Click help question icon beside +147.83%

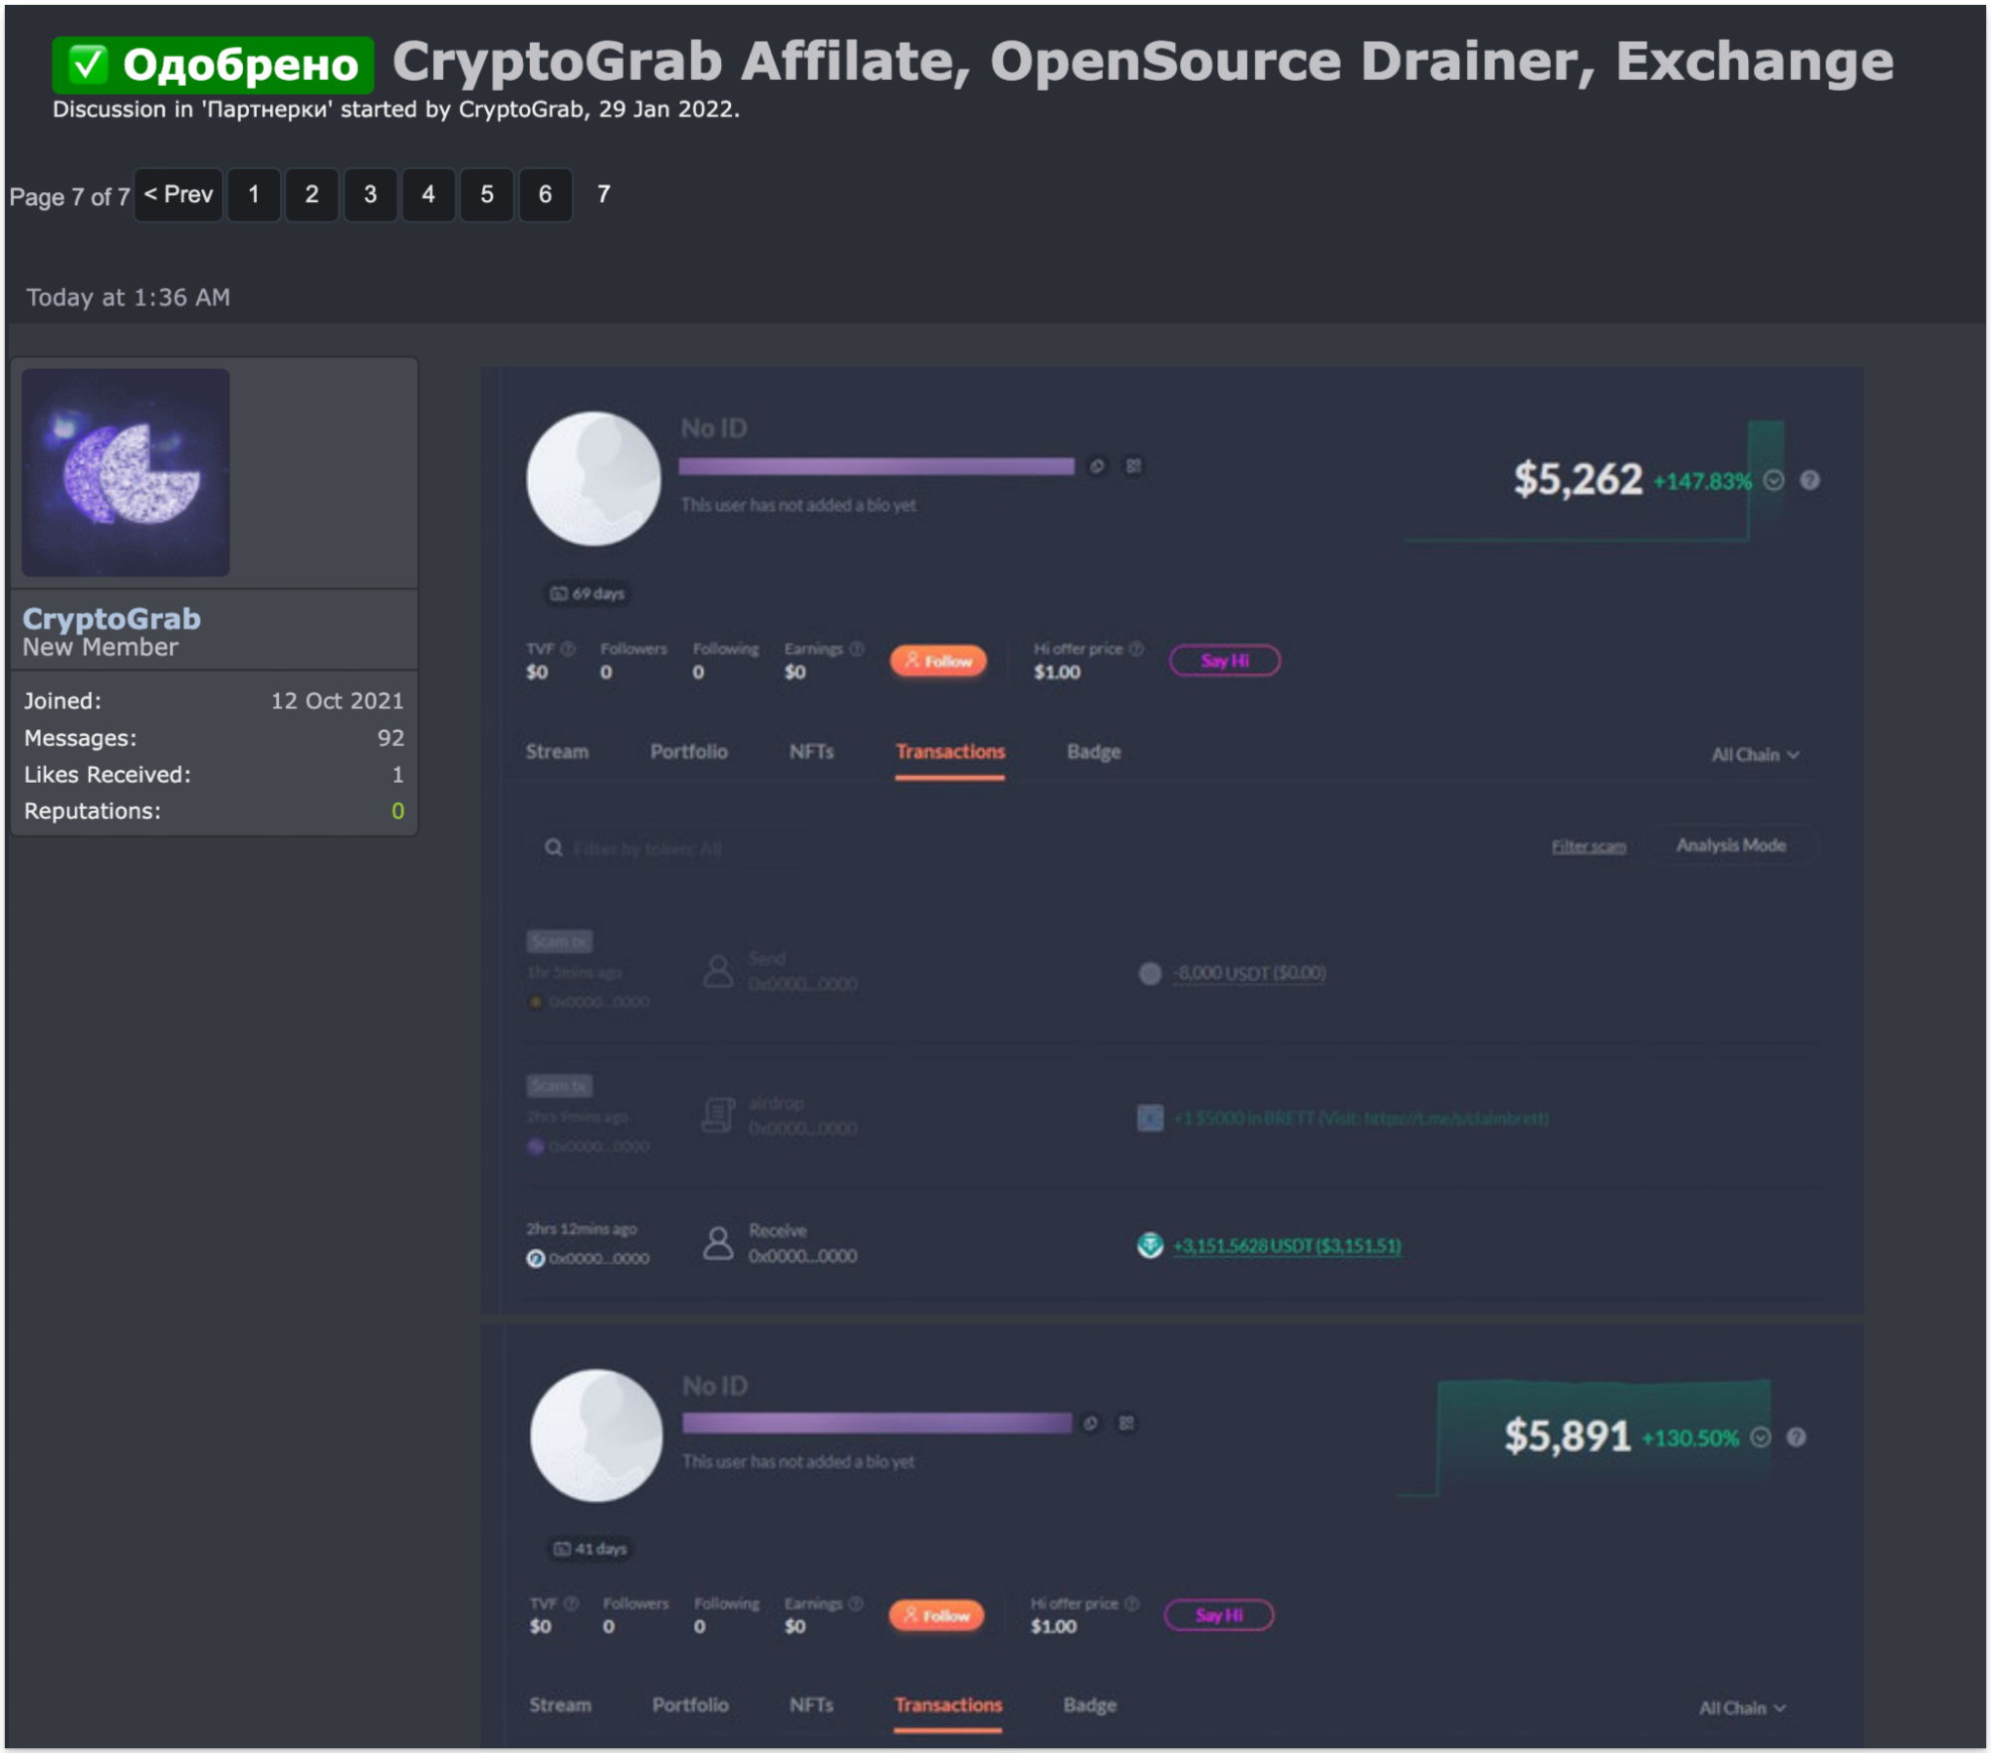click(1810, 480)
